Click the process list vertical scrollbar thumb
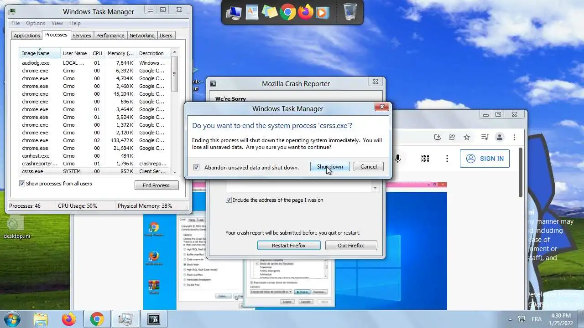Viewport: 584px width, 328px height. click(174, 75)
